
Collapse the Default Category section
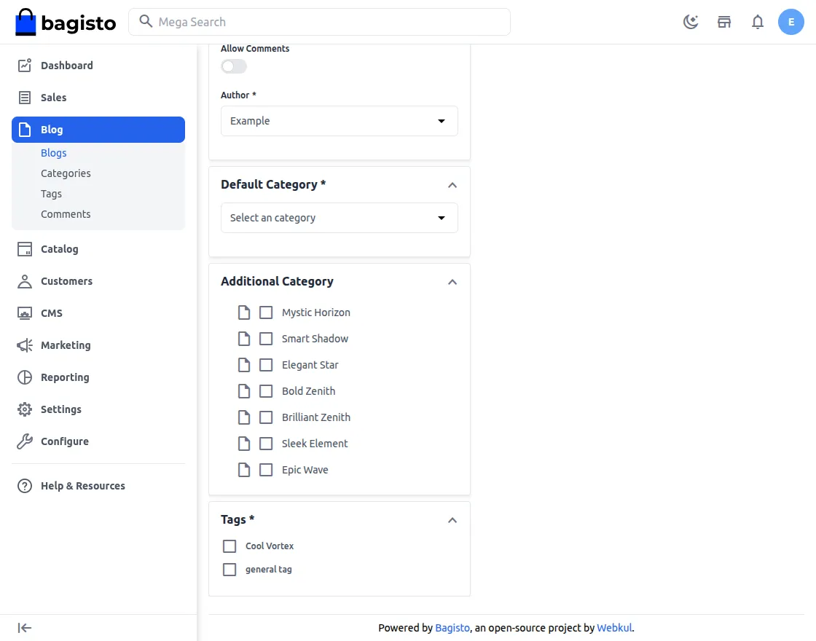pos(452,185)
